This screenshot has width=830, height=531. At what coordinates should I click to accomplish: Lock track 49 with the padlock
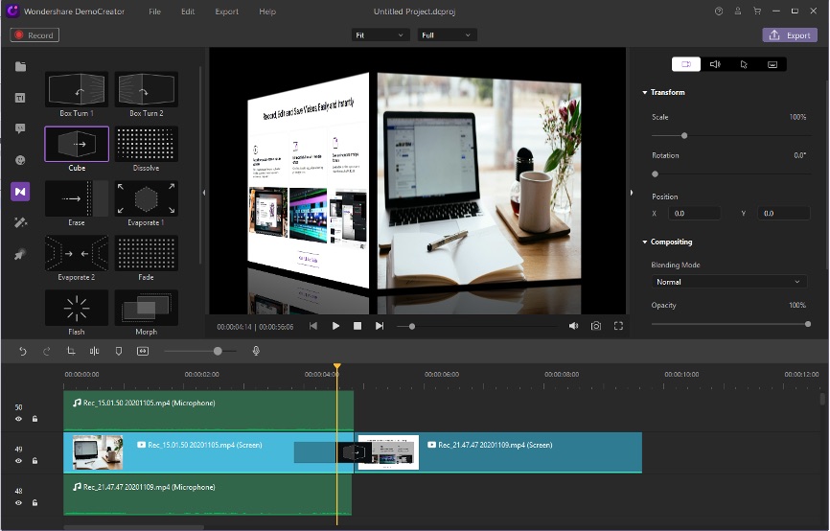tap(35, 461)
